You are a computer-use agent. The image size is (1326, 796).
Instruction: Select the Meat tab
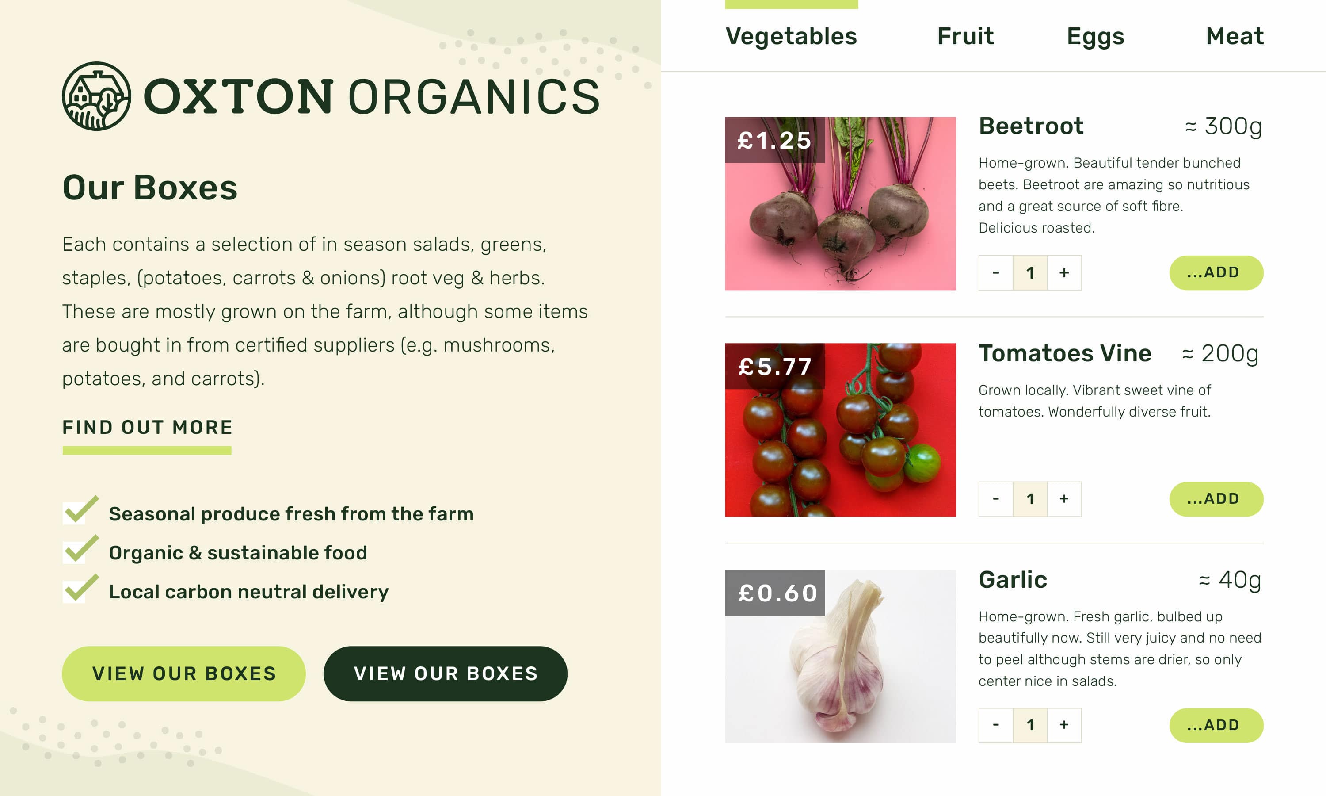click(x=1235, y=36)
